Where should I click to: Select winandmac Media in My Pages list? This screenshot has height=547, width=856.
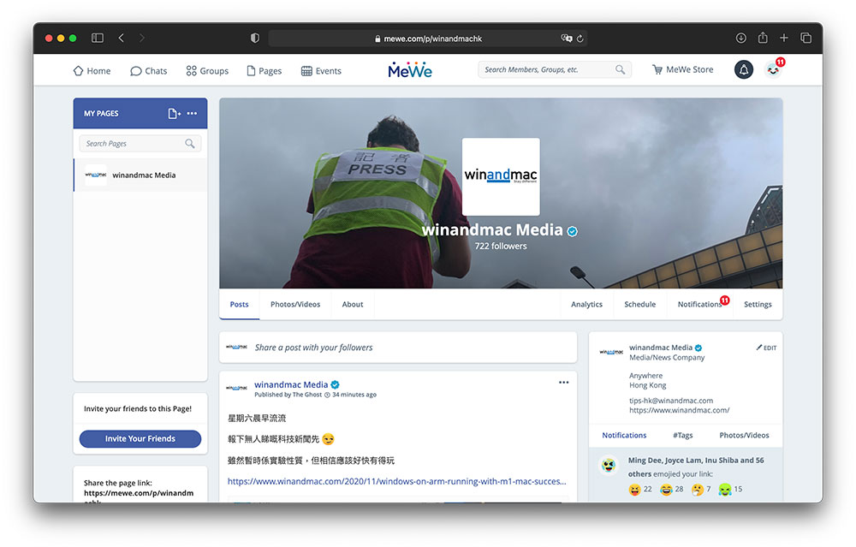(143, 175)
